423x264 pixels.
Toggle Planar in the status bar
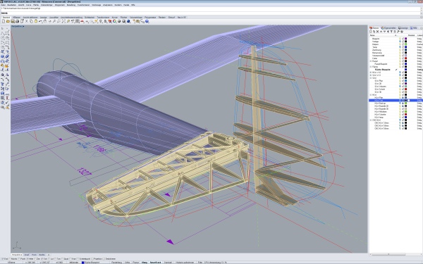[135, 263]
